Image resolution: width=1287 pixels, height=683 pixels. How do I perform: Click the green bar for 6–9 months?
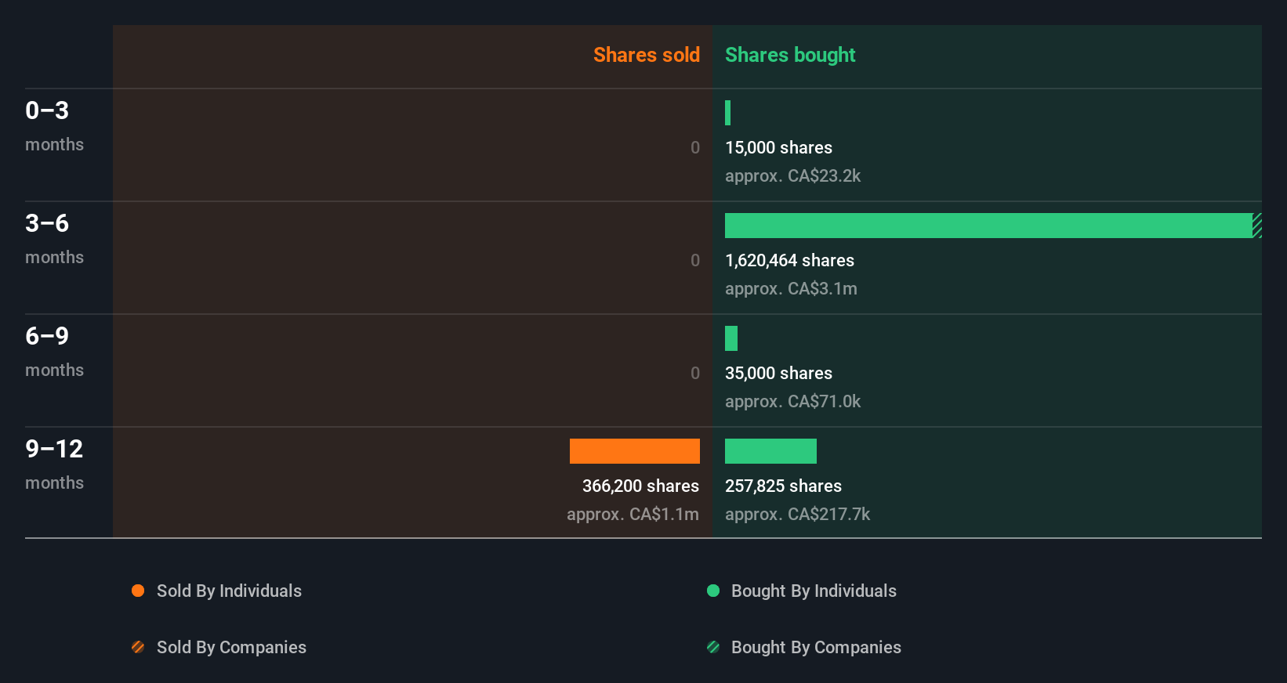(x=731, y=338)
